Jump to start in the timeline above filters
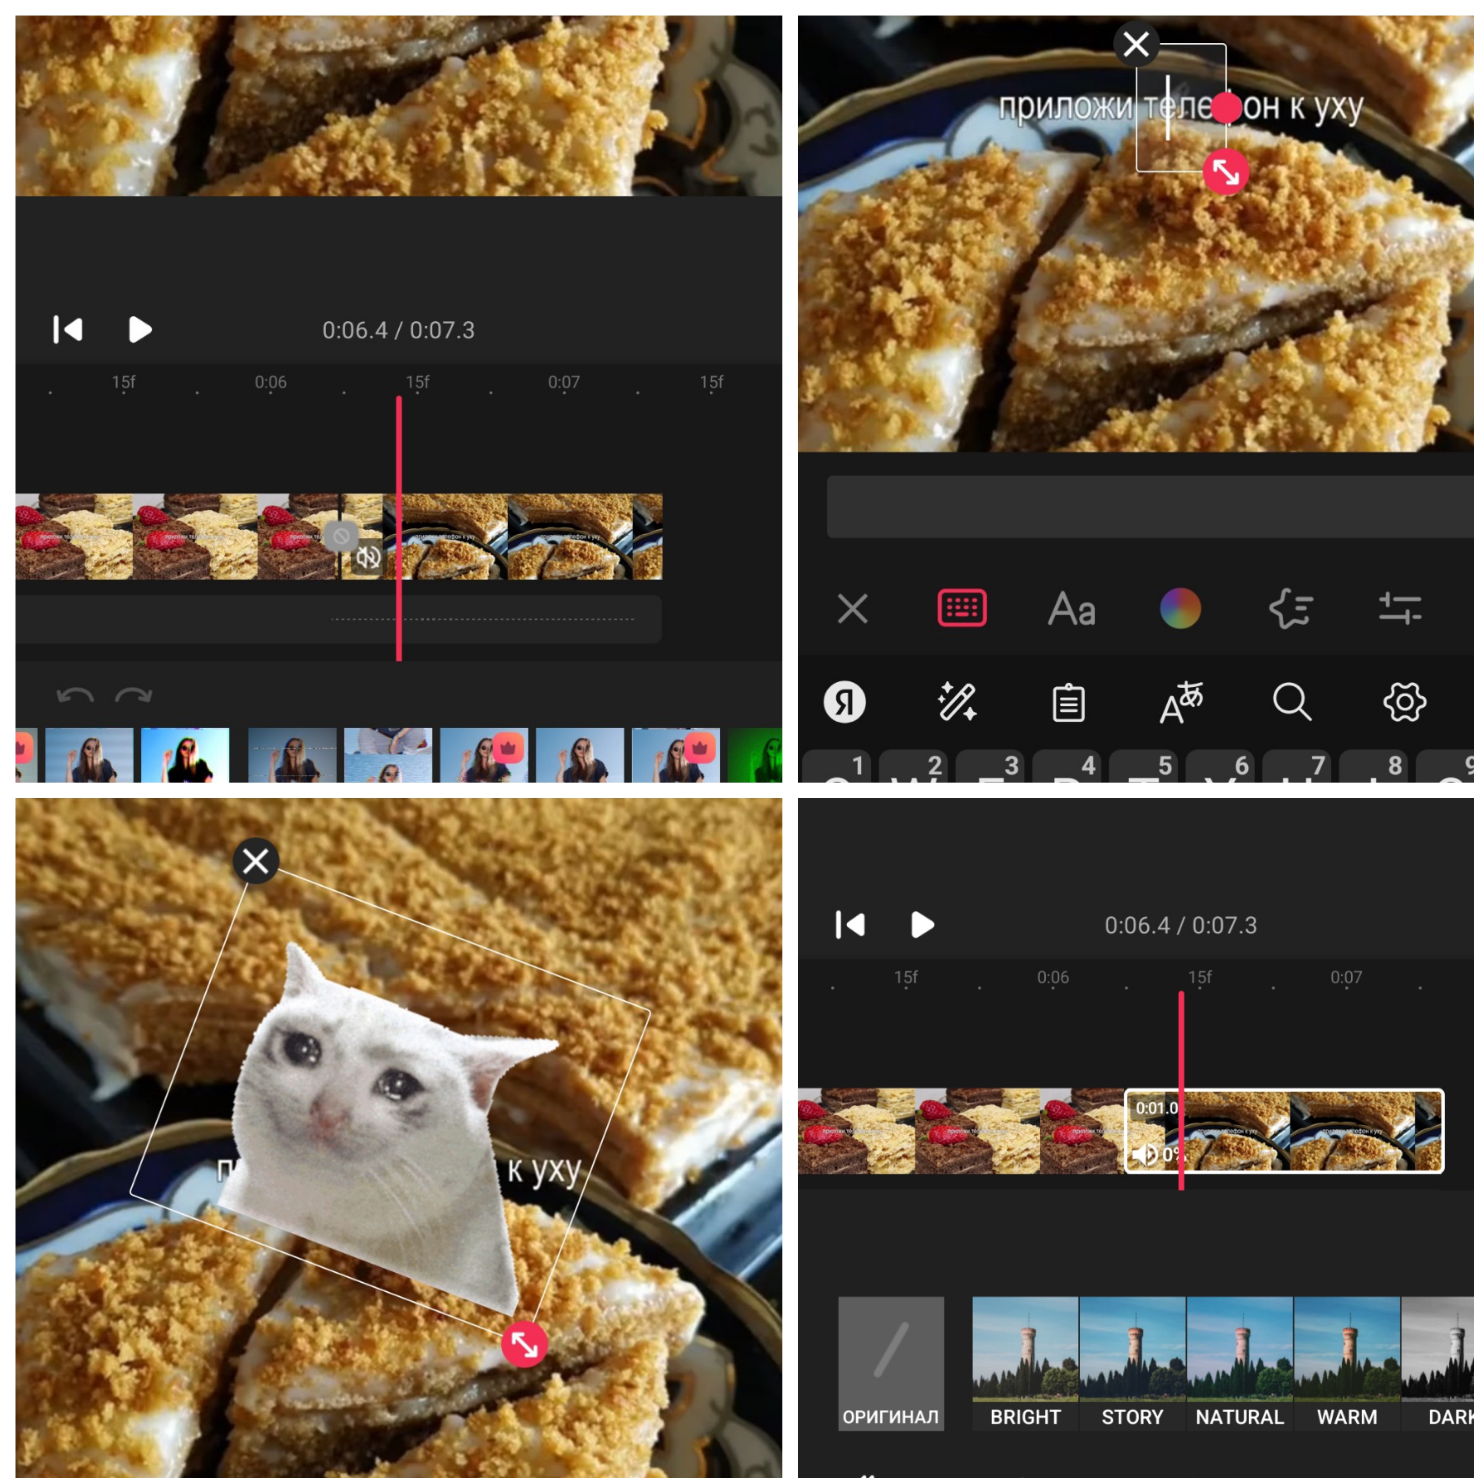Screen dimensions: 1474x1478 pyautogui.click(x=850, y=925)
